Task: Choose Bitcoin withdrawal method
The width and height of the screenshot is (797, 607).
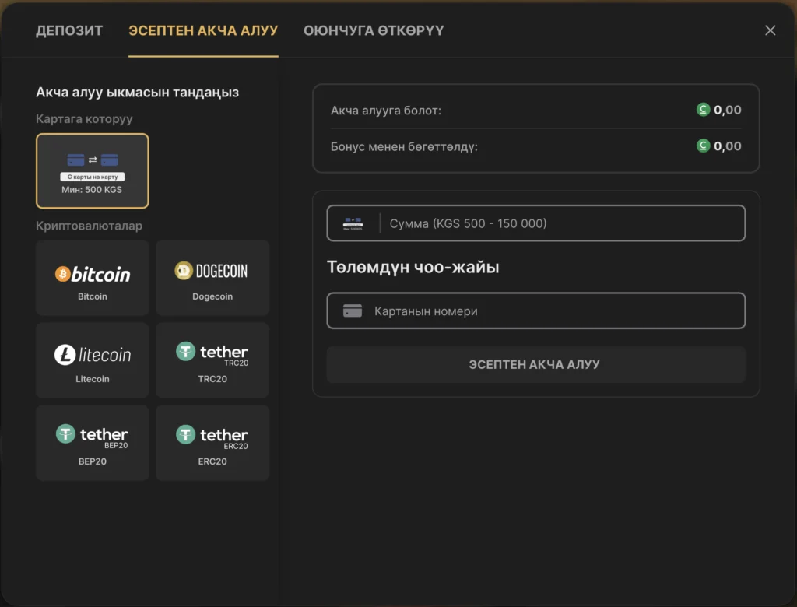Action: 93,278
